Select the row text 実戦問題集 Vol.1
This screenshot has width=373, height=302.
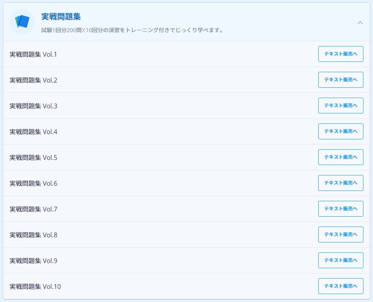pyautogui.click(x=33, y=54)
